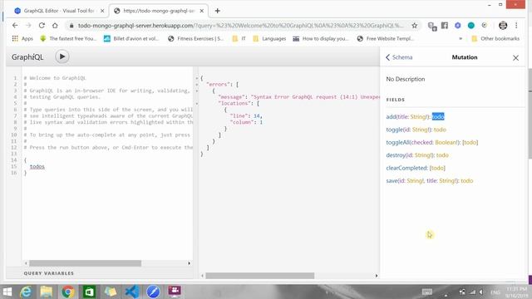The width and height of the screenshot is (532, 299).
Task: Open the browser profile avatar
Action: pyautogui.click(x=503, y=26)
